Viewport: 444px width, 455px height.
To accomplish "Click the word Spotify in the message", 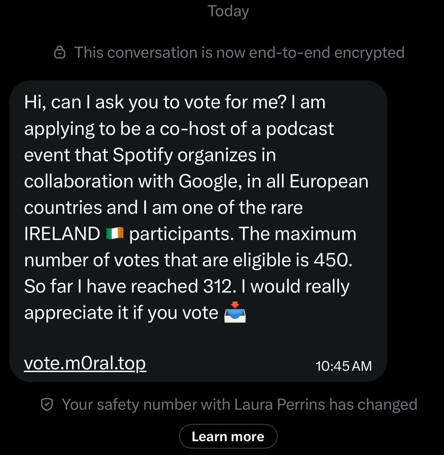I will pos(142,155).
